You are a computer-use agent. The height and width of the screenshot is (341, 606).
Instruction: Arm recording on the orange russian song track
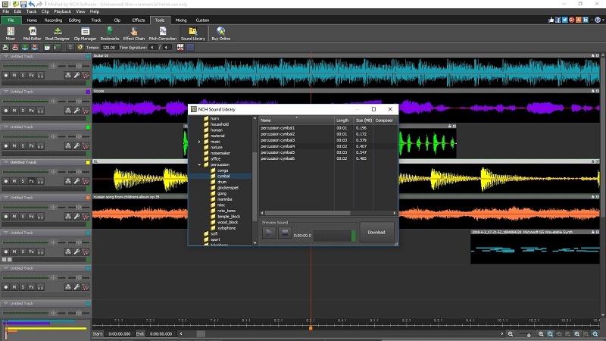(x=6, y=217)
